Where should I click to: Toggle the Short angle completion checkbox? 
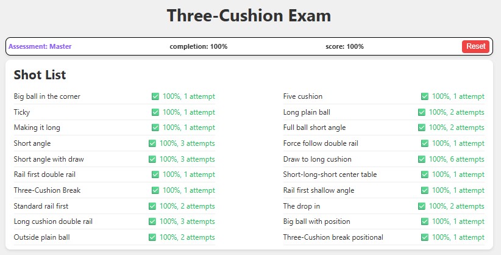[152, 143]
